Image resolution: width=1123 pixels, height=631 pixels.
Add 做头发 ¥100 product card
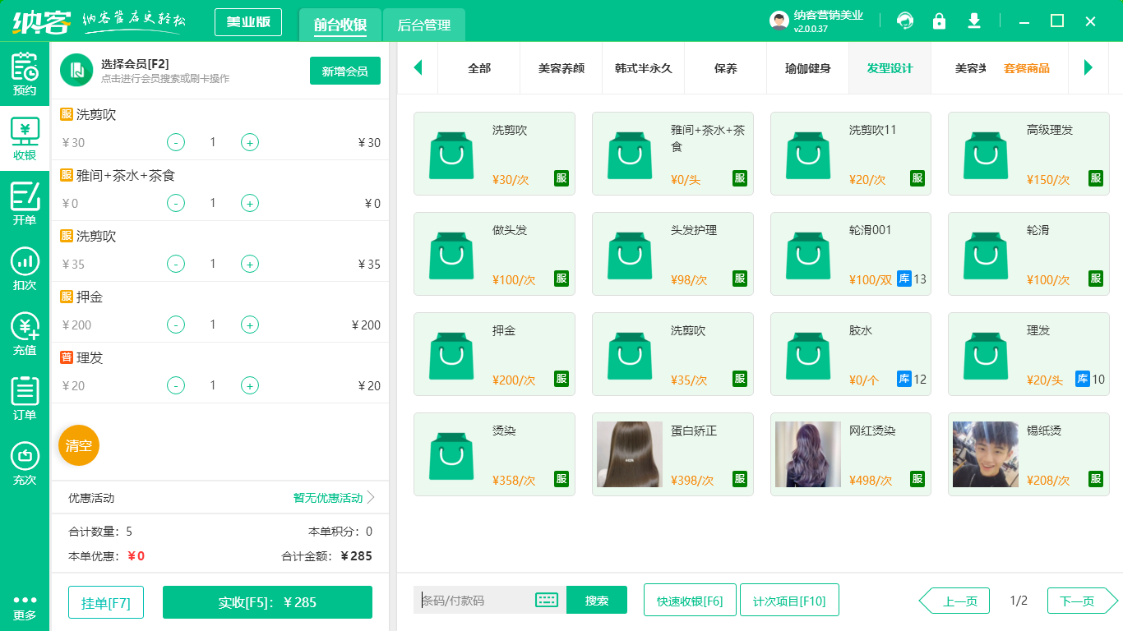(x=494, y=254)
